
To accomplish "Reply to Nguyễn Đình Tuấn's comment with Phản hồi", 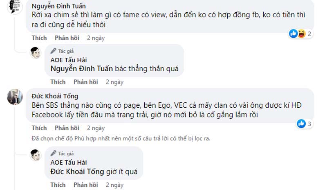I will [67, 38].
